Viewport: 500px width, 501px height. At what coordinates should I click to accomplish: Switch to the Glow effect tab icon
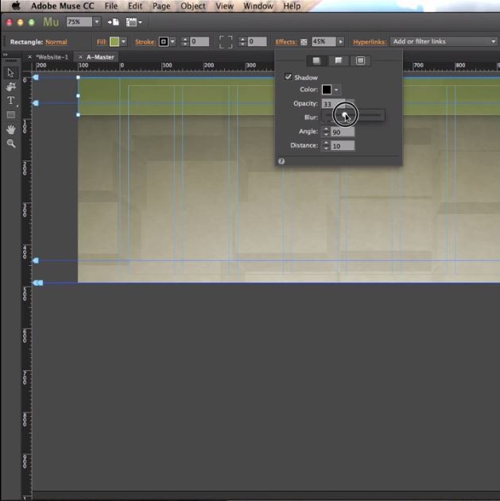[360, 60]
